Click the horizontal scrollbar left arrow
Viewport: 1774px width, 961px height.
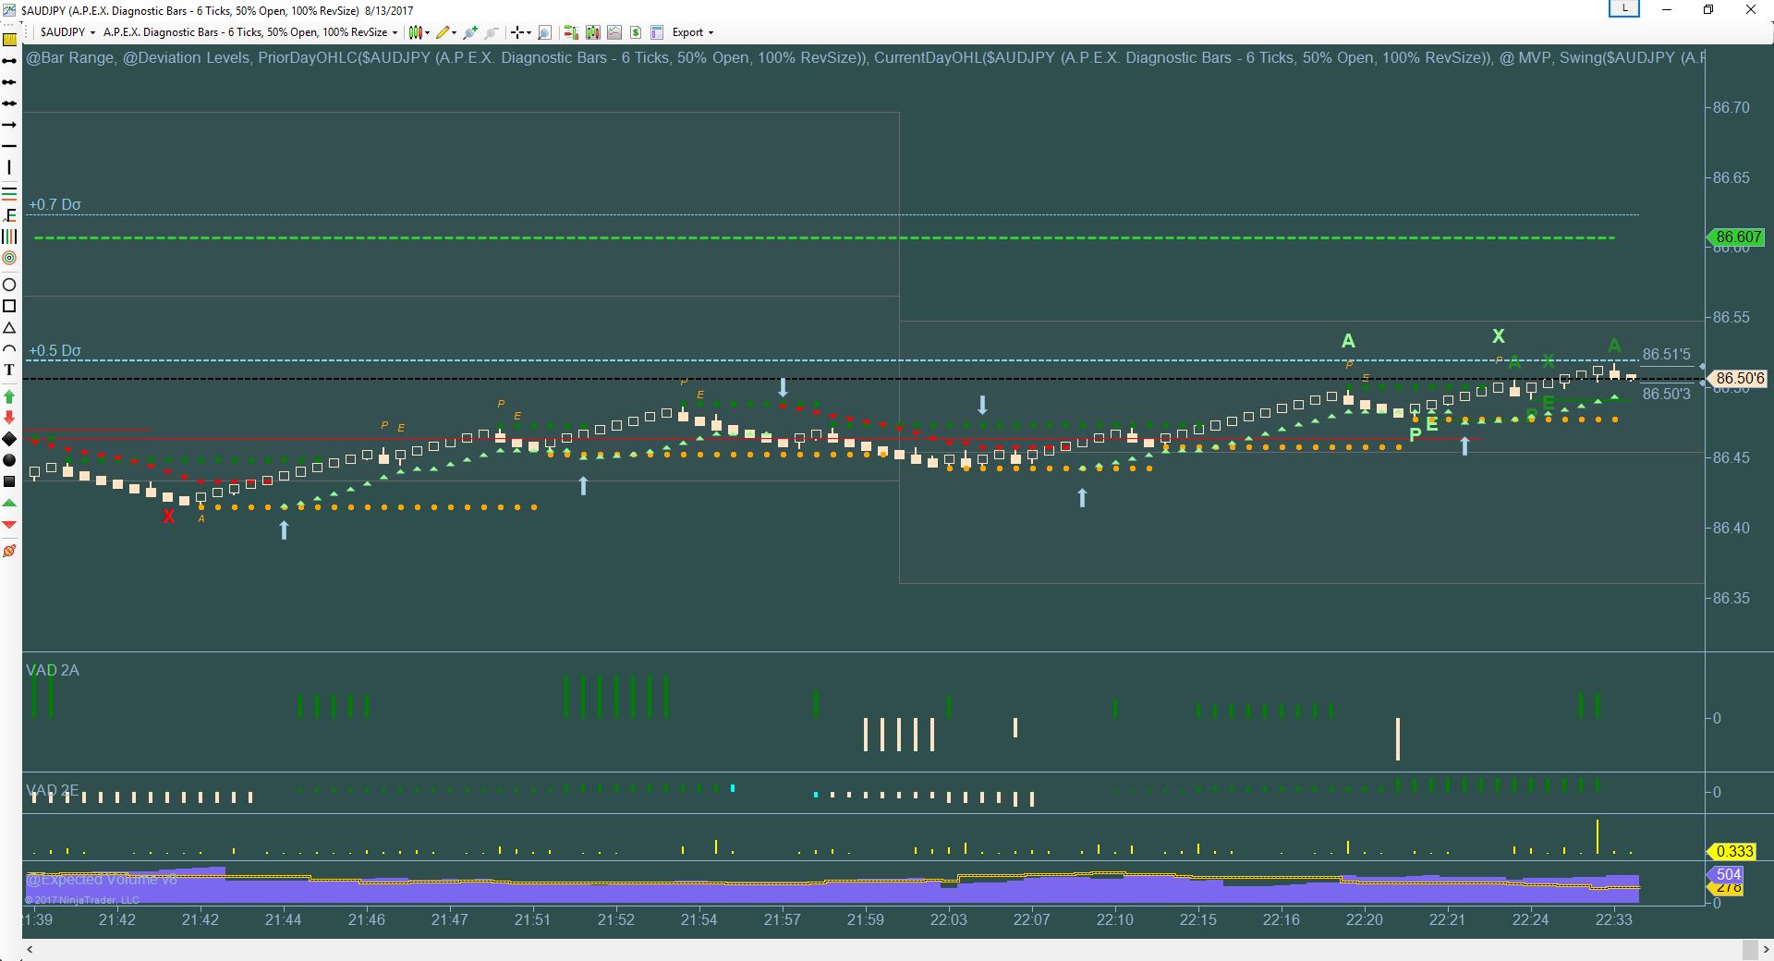(x=30, y=949)
